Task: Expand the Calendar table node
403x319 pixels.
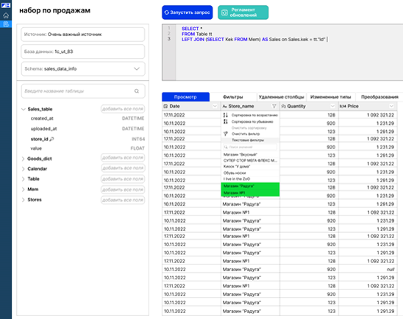Action: point(24,169)
